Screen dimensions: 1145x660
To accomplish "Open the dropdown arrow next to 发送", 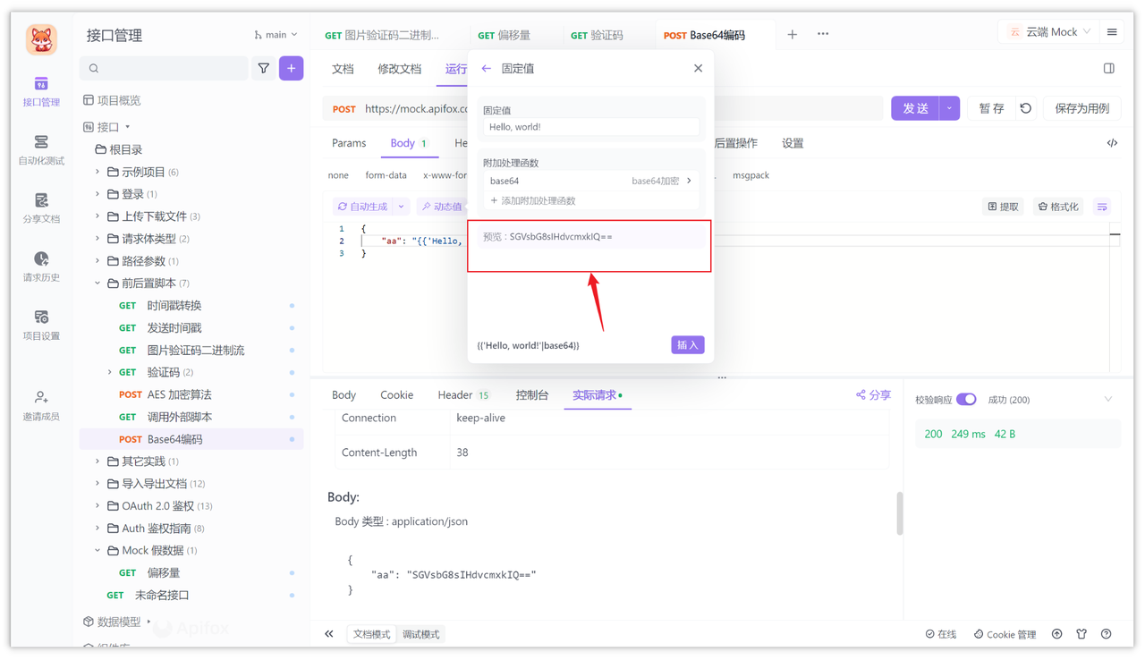I will tap(949, 108).
